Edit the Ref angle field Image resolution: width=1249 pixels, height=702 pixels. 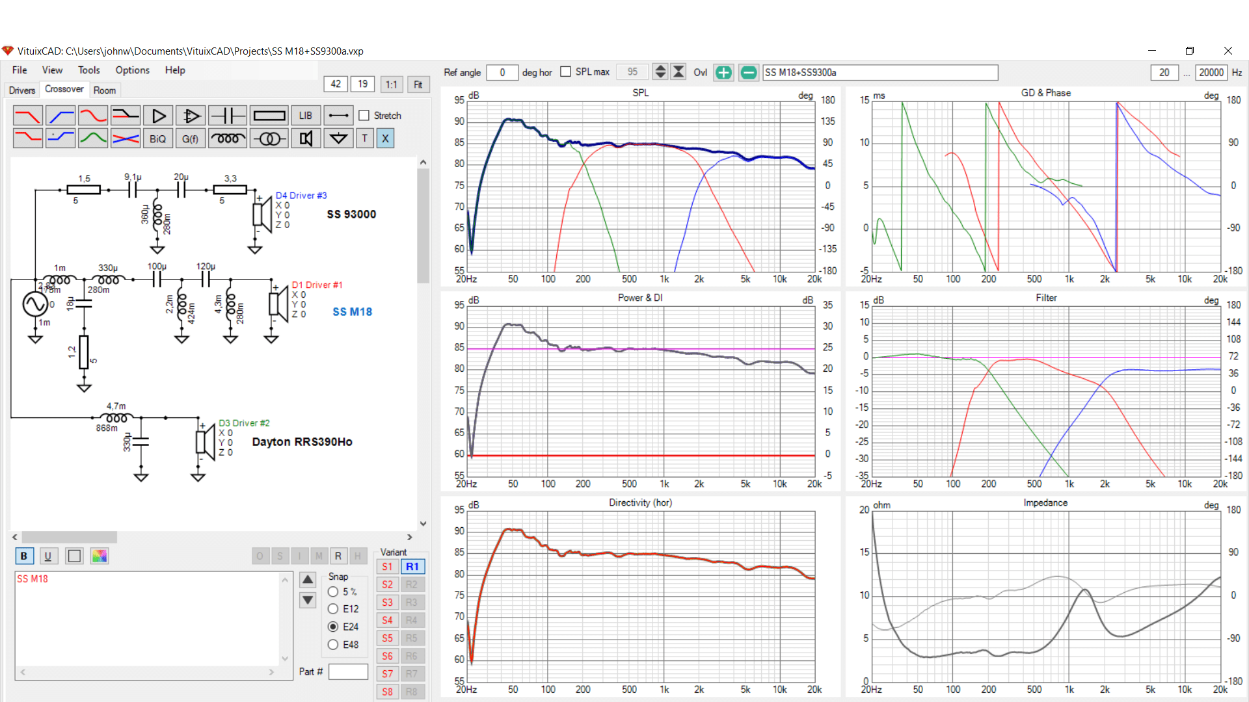[x=502, y=72]
